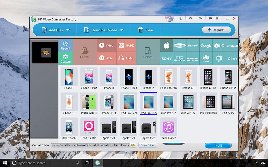The image size is (268, 167).
Task: Expand the Download Video dropdown arrow
Action: 122,30
